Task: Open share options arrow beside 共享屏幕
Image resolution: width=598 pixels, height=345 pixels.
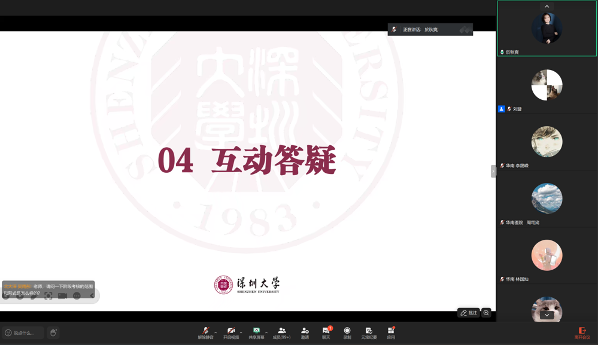Action: point(266,332)
